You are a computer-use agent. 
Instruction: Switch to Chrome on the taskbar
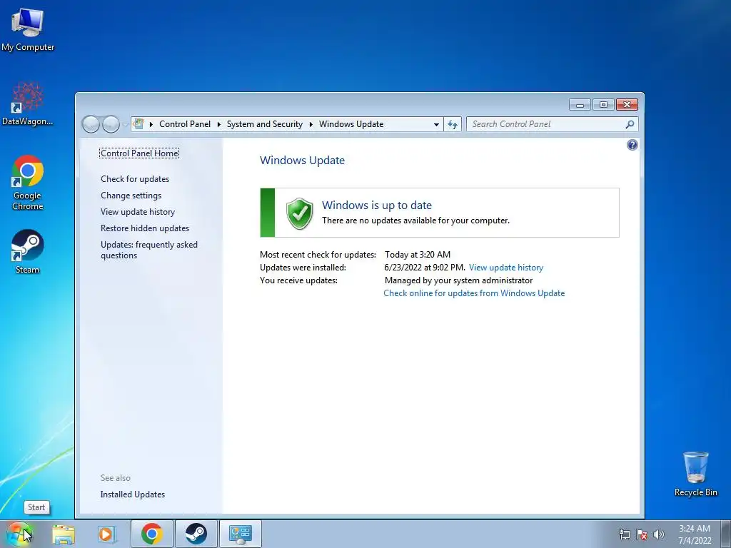(152, 534)
